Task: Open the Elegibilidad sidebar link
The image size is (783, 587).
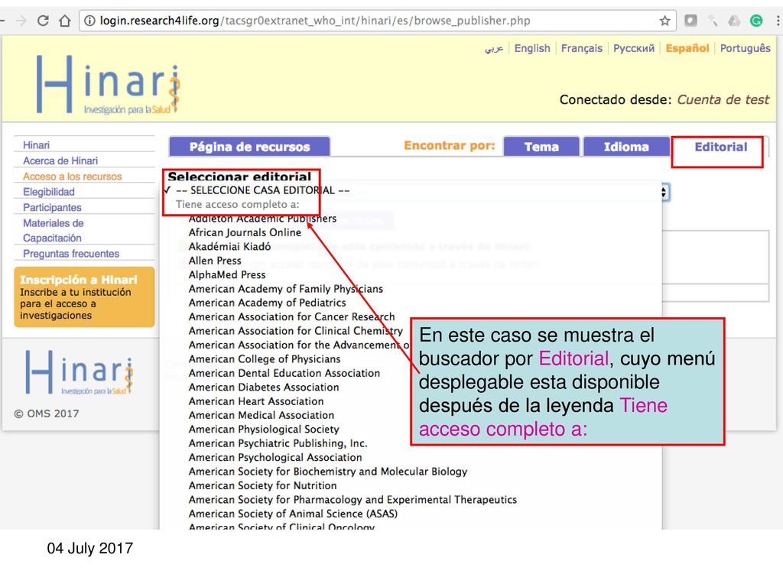Action: tap(48, 192)
